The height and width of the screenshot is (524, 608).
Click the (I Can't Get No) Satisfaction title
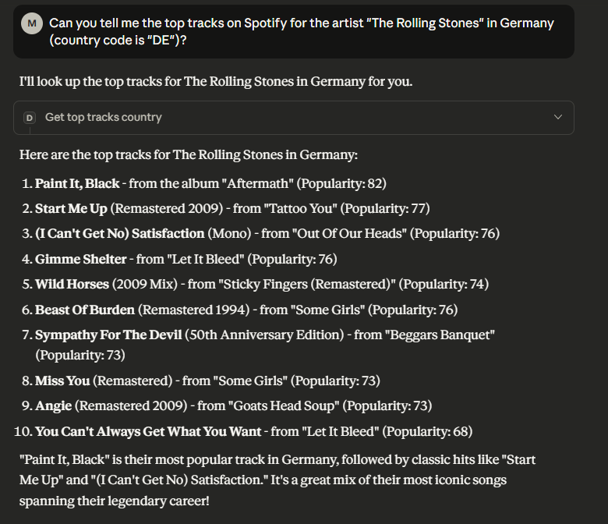120,234
